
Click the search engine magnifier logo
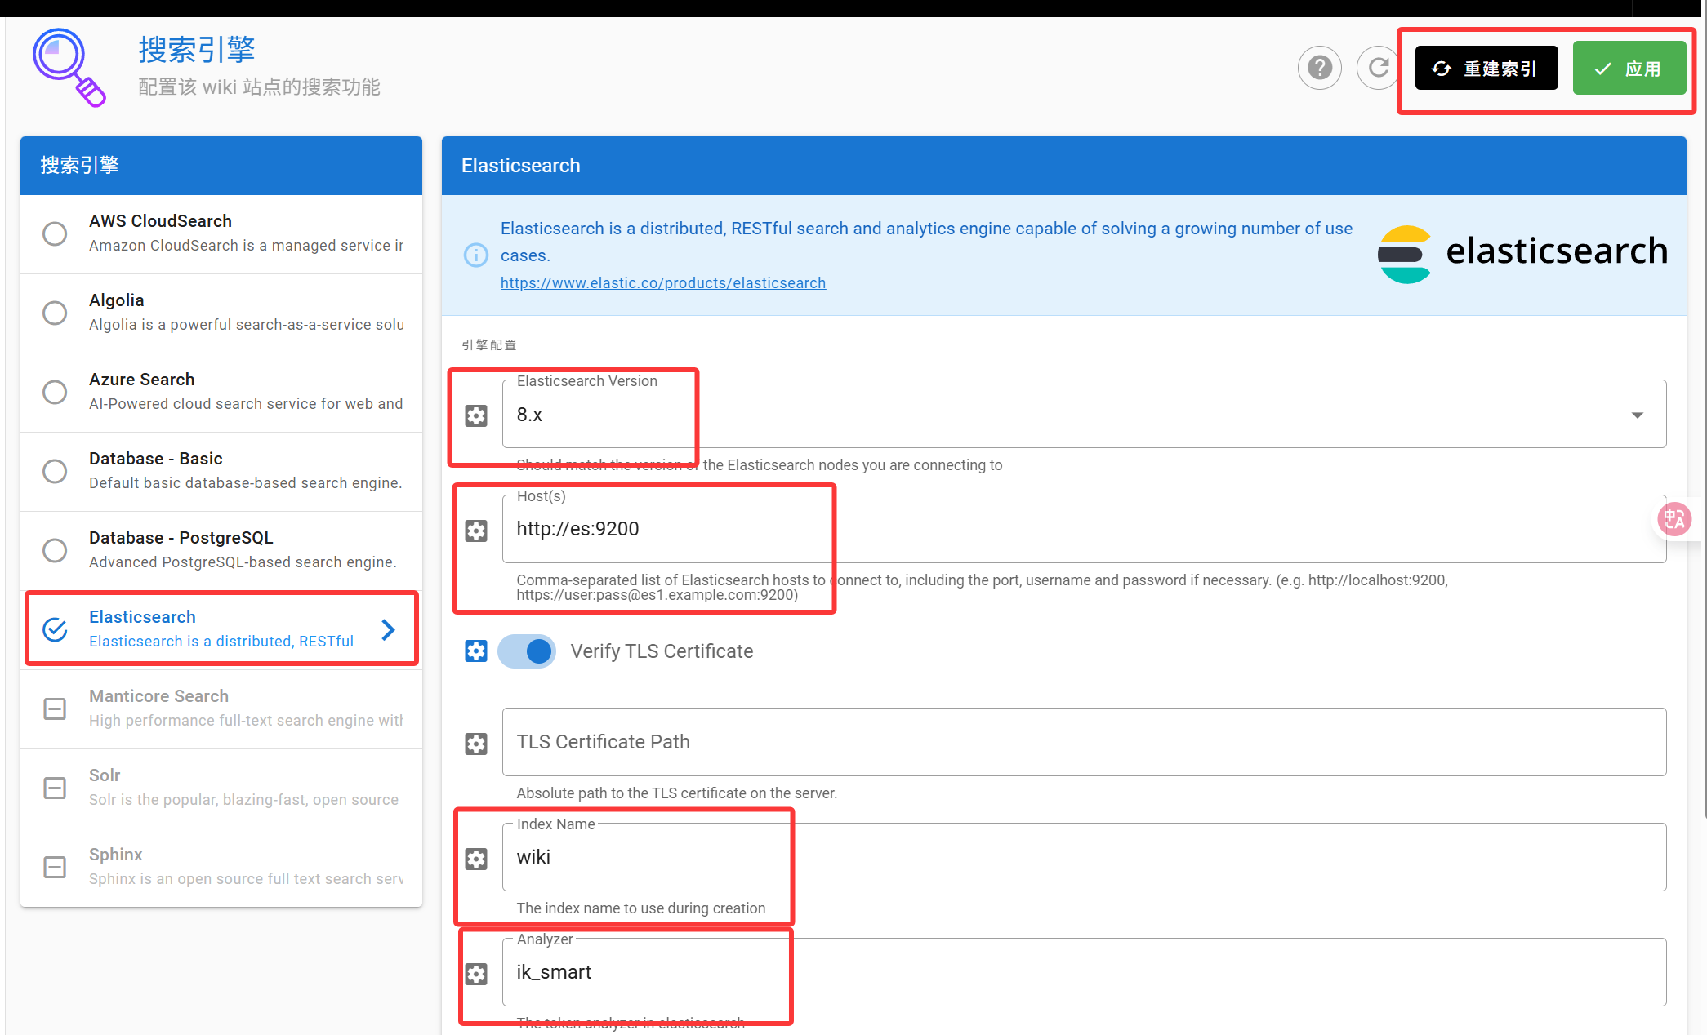(69, 68)
